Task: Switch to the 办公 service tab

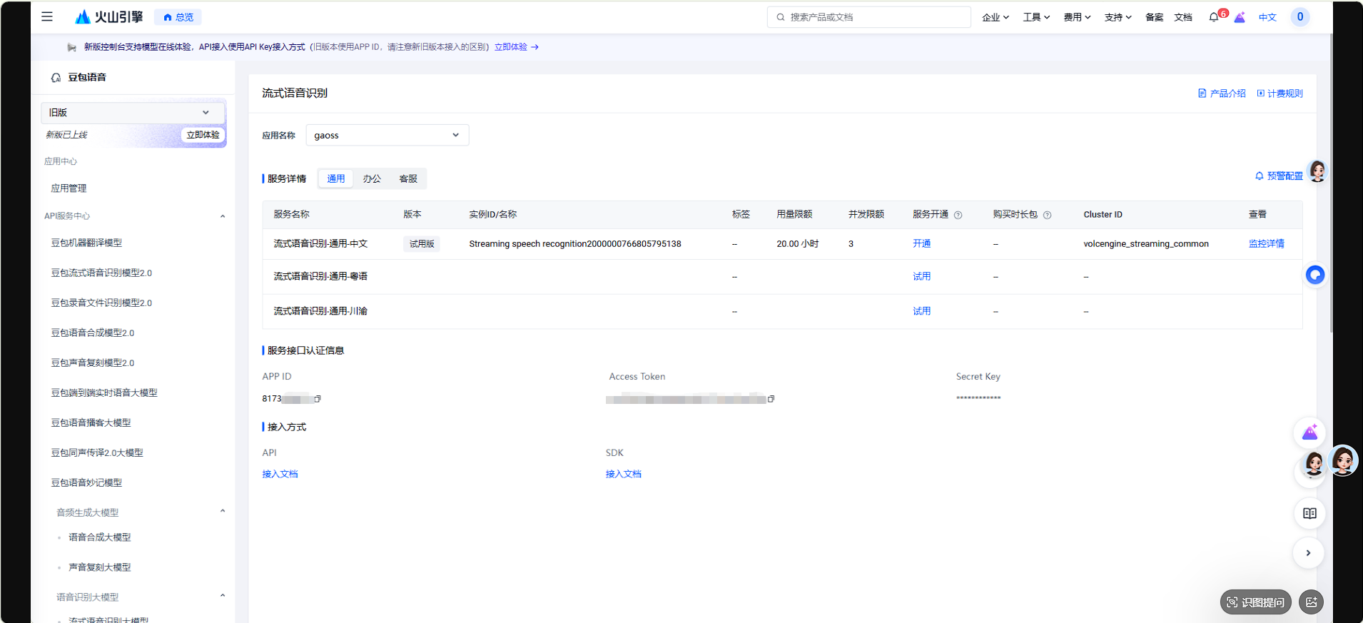Action: 372,178
